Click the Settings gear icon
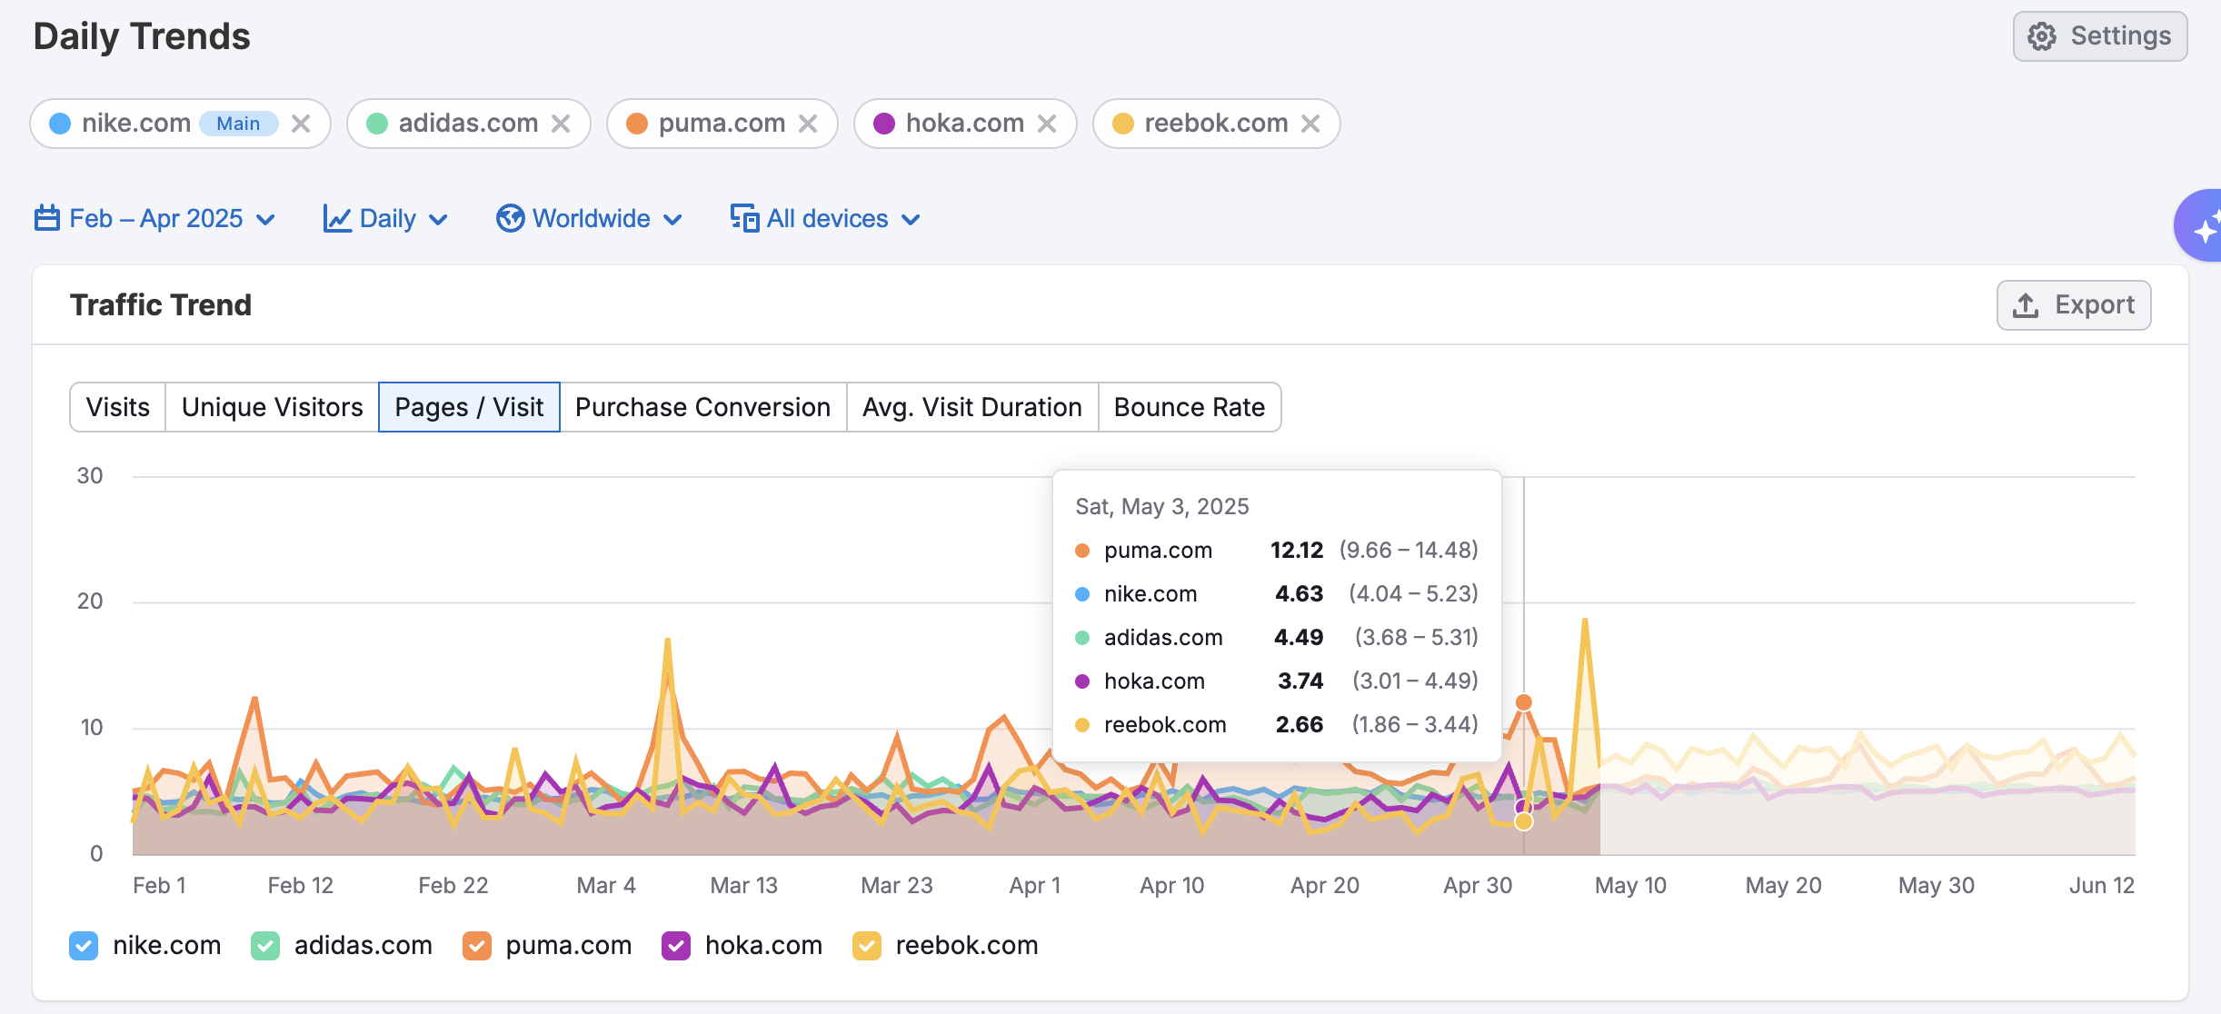The height and width of the screenshot is (1014, 2221). [x=2042, y=36]
